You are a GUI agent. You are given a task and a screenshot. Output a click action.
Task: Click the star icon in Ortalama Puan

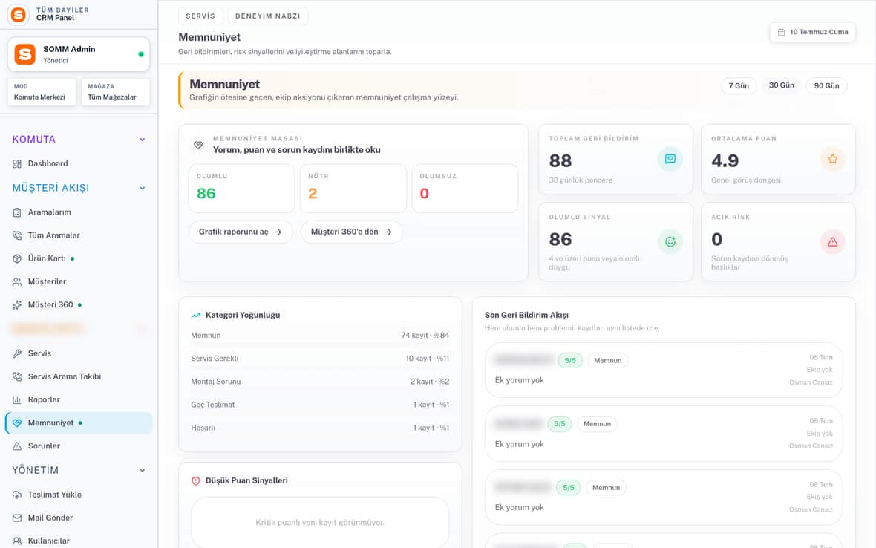[x=832, y=159]
